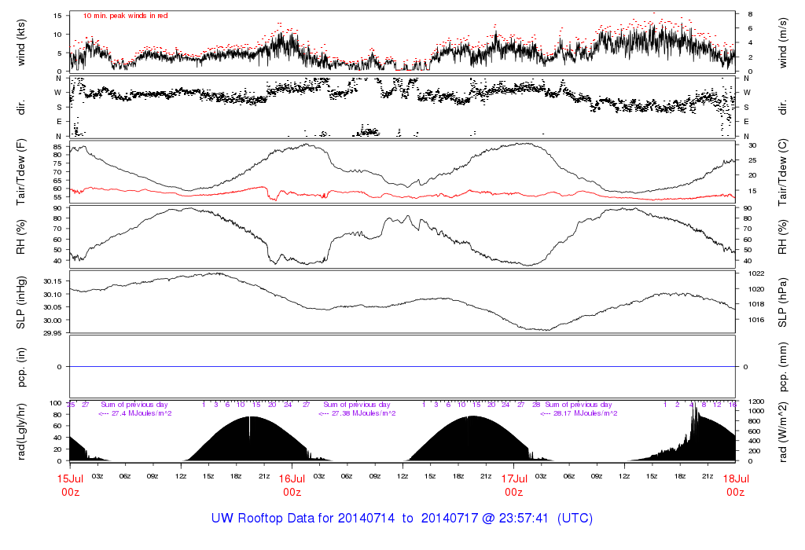Screen dimensions: 805x550
Task: Click the 'Tair/Tdew (C)' axis label
Action: click(x=782, y=172)
